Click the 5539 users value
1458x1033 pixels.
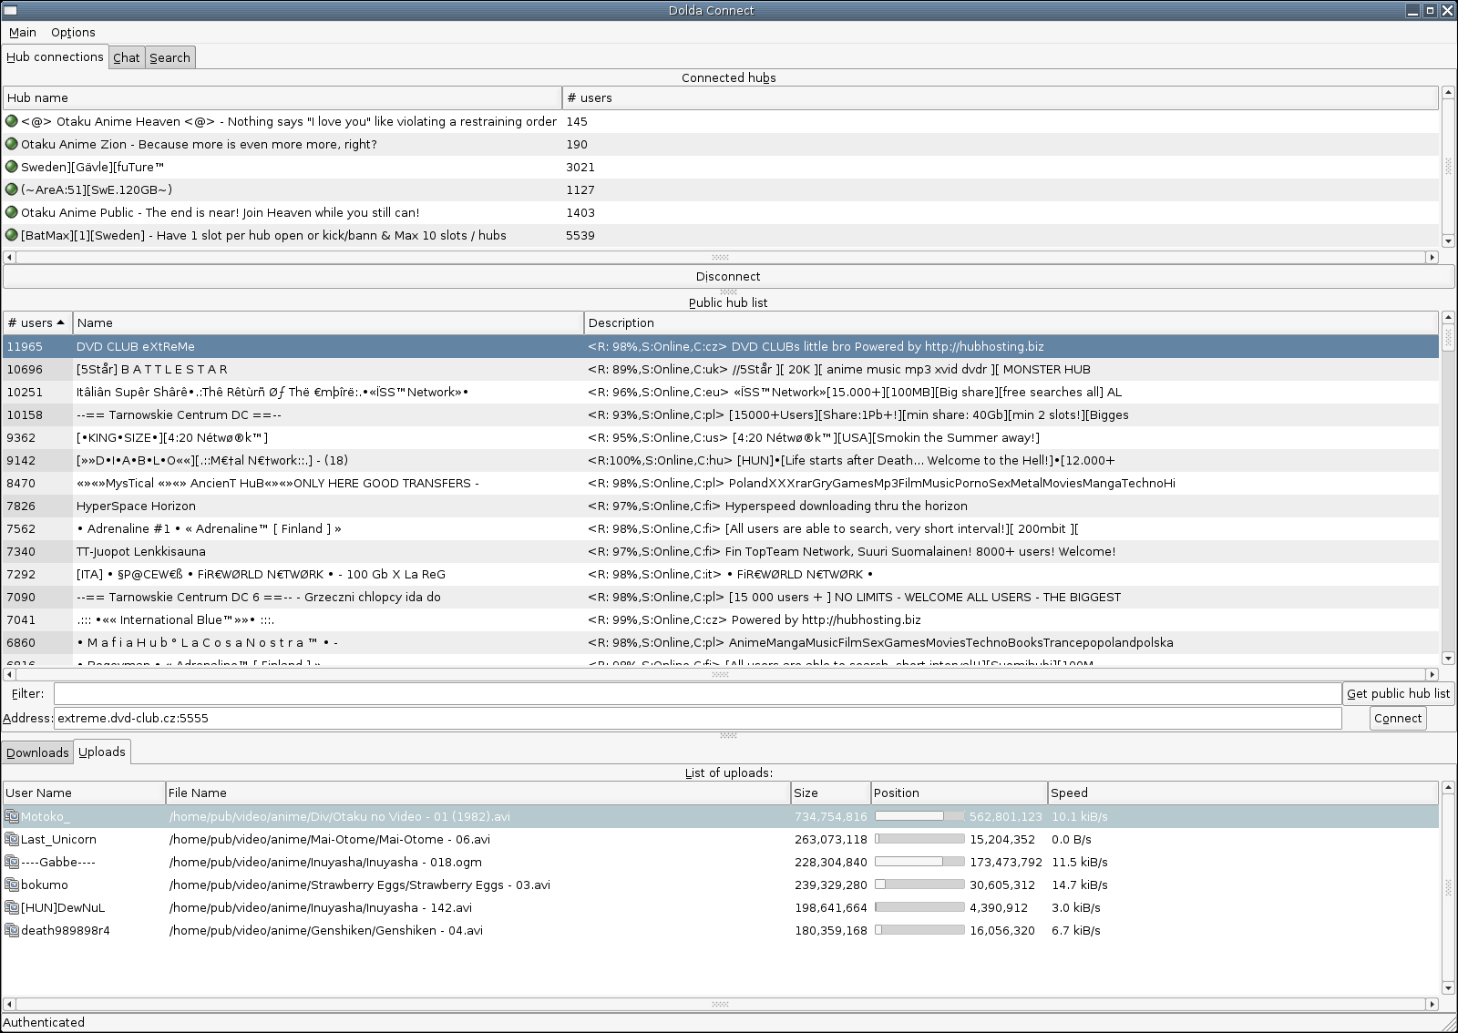580,235
